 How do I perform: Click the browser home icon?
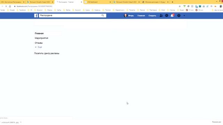pos(10,6)
